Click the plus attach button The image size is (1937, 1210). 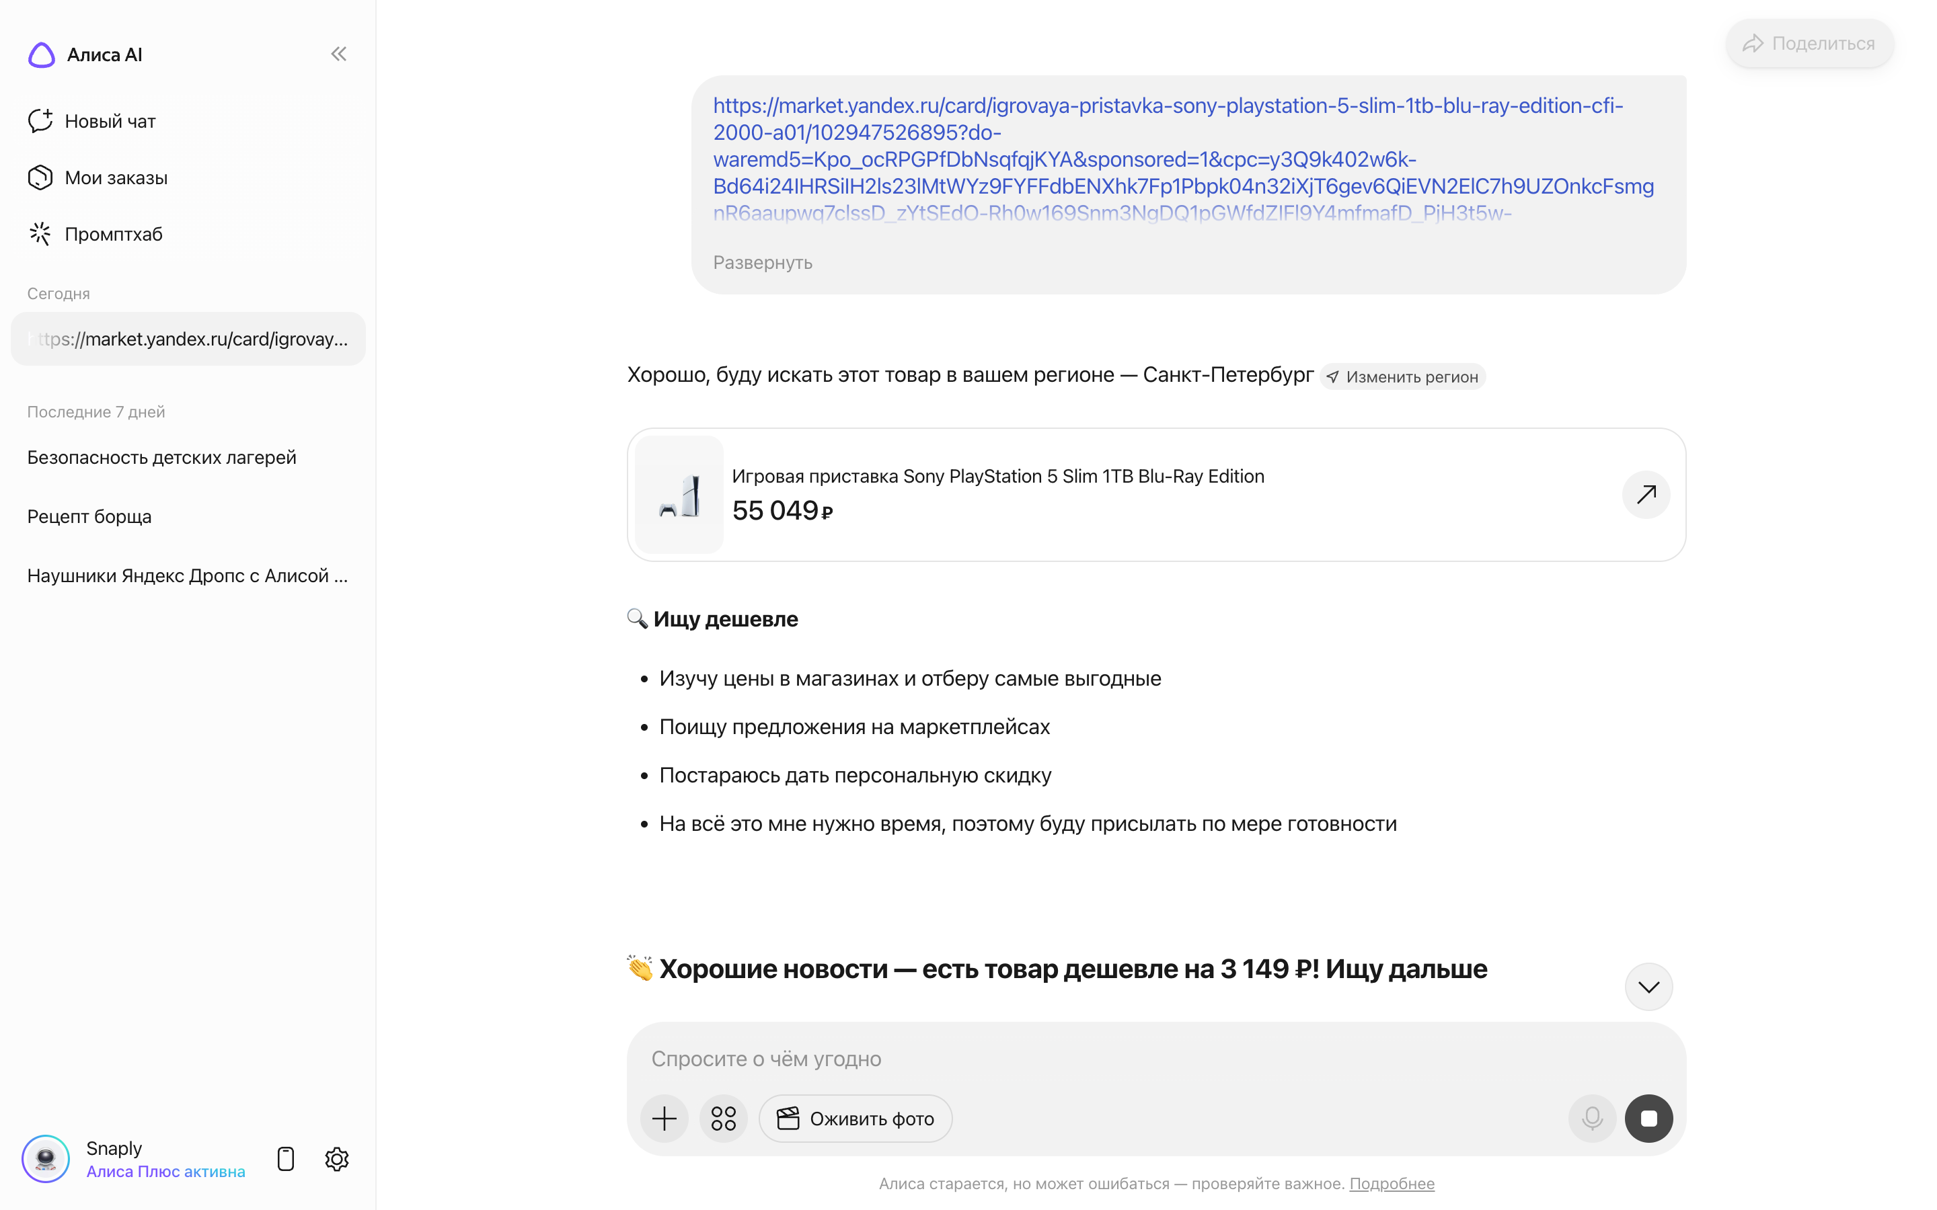coord(664,1118)
